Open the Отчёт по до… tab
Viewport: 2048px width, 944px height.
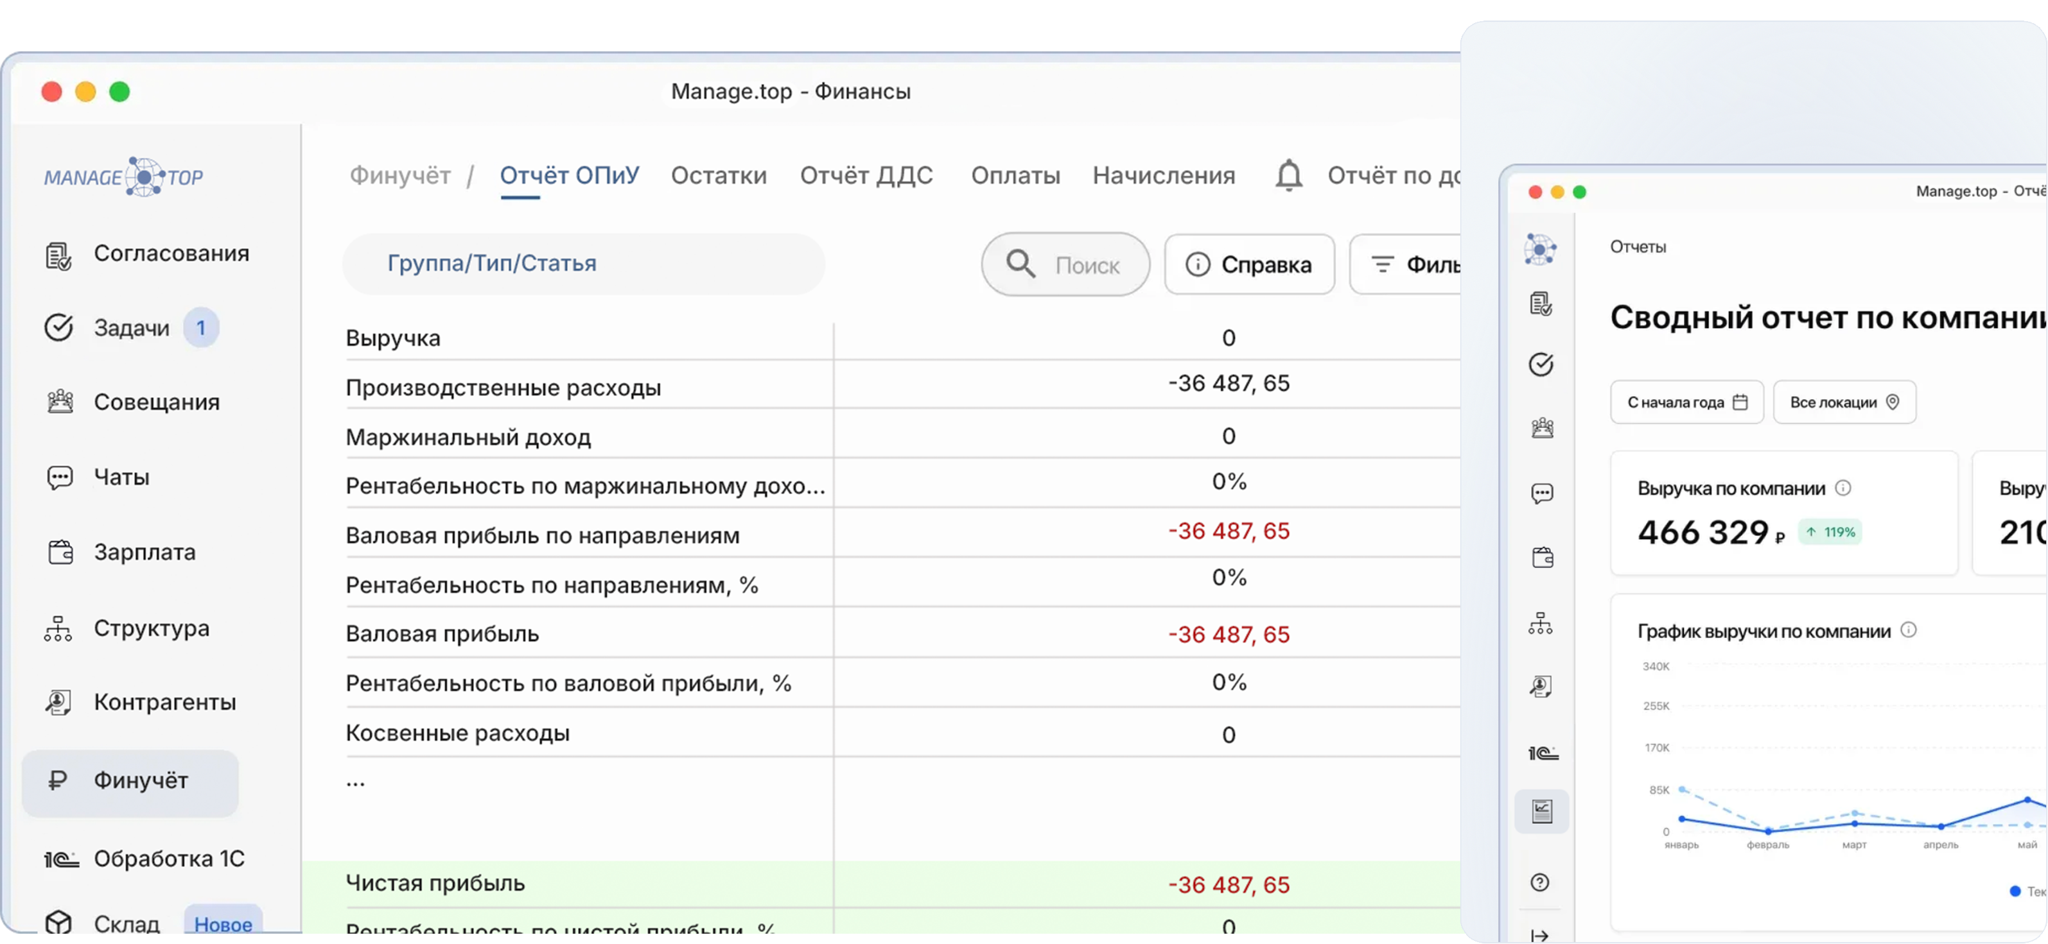[x=1394, y=175]
